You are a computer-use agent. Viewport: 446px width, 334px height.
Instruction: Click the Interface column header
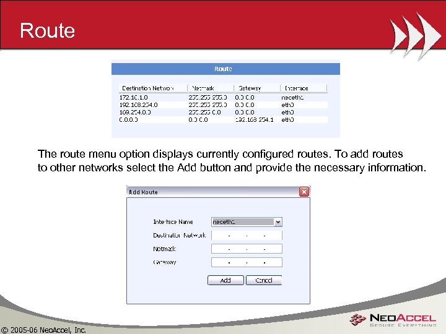click(304, 88)
